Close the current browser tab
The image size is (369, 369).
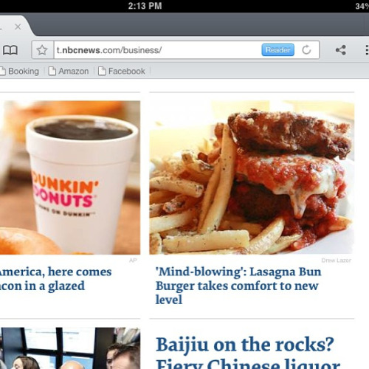pos(18,27)
